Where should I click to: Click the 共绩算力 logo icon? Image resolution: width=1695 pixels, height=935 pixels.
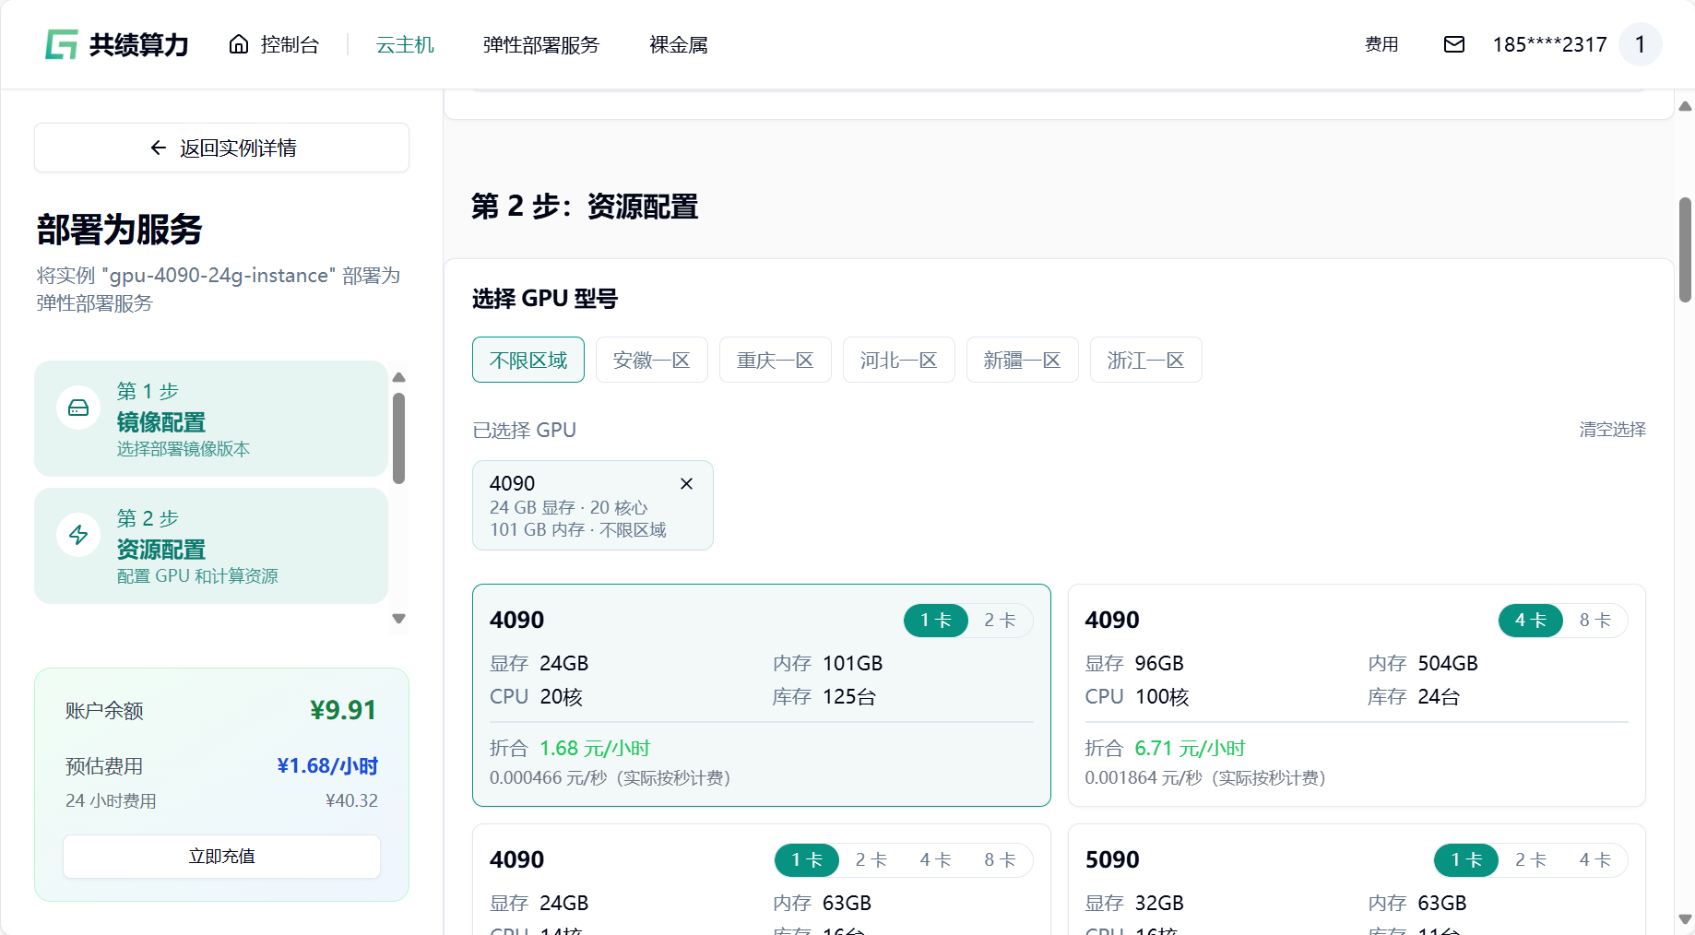[62, 44]
